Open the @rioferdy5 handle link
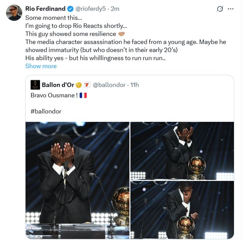Screen dimensions: 242x240 [x=92, y=9]
